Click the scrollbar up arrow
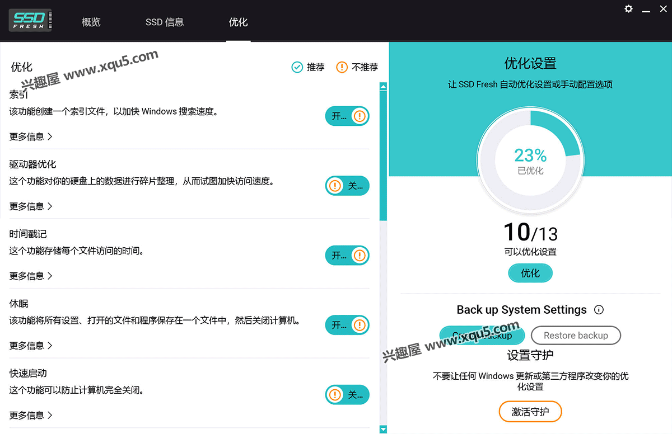The image size is (672, 434). [383, 87]
